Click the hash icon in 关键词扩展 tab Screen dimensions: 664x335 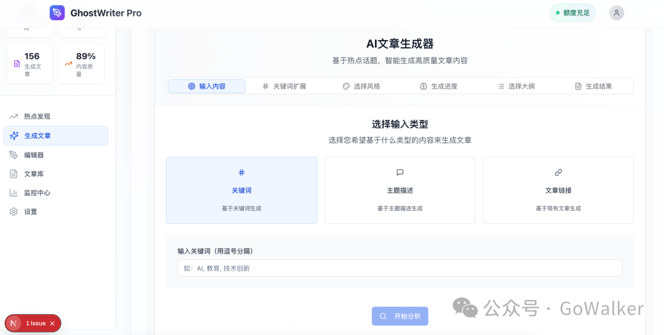click(266, 87)
